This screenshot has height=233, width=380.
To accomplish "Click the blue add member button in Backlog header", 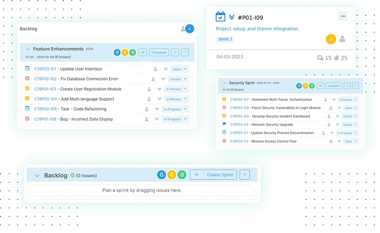I will [190, 29].
